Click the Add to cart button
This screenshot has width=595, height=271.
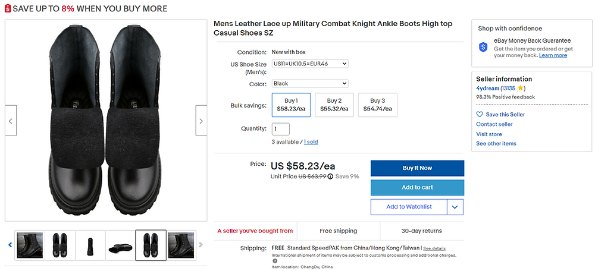pos(417,188)
